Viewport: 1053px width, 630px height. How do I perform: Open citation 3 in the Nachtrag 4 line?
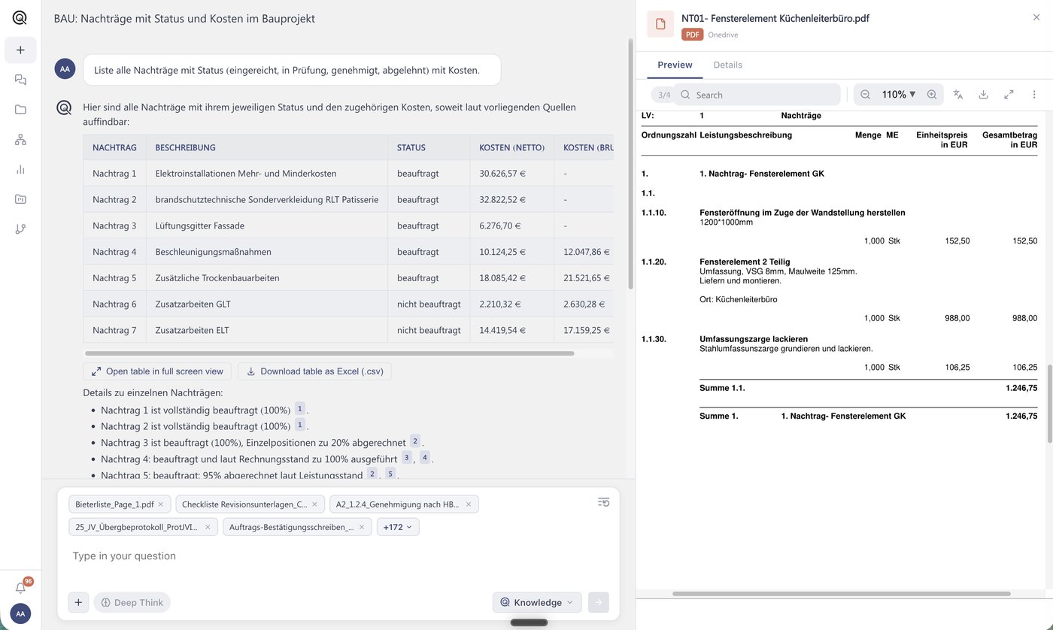point(406,457)
